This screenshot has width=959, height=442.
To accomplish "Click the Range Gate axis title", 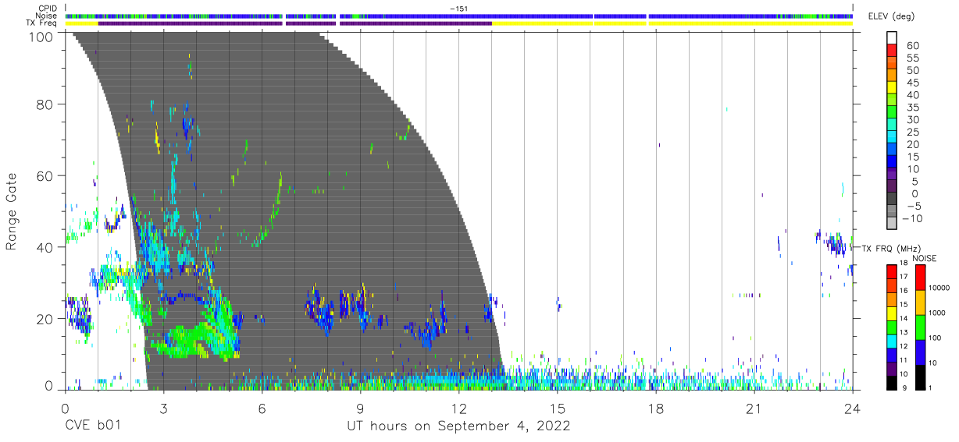I will (12, 211).
